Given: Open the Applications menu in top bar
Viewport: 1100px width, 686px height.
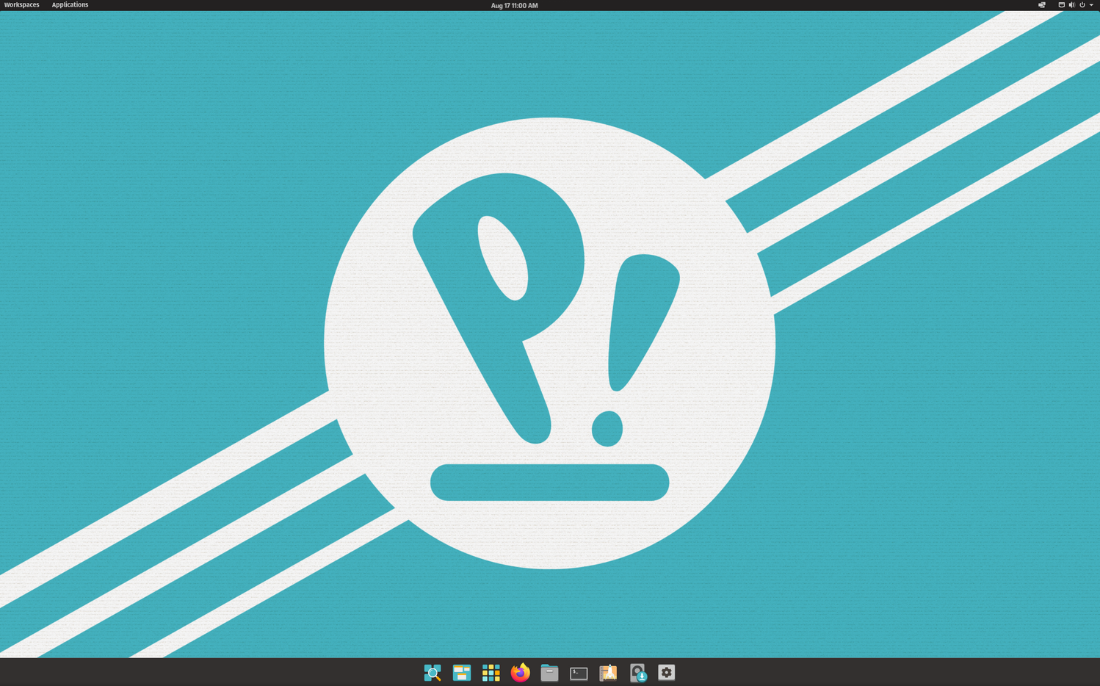Looking at the screenshot, I should 70,5.
